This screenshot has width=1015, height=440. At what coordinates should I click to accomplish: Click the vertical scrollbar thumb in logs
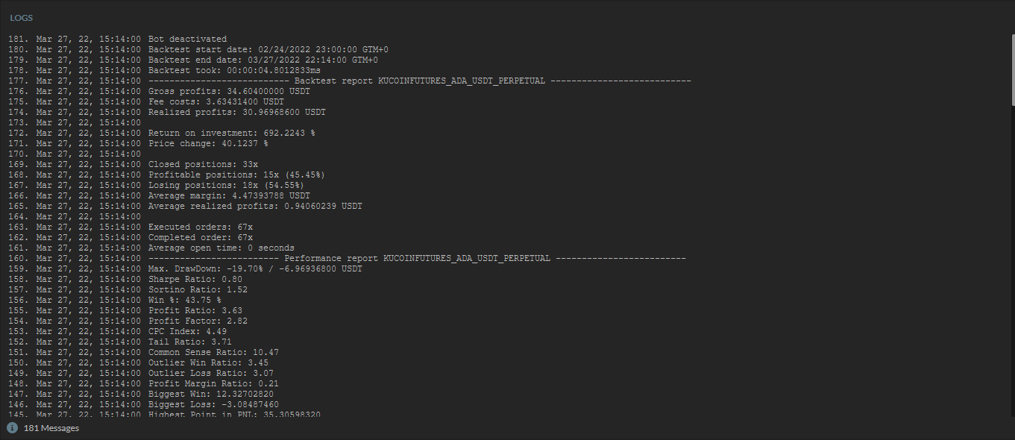[x=1011, y=69]
